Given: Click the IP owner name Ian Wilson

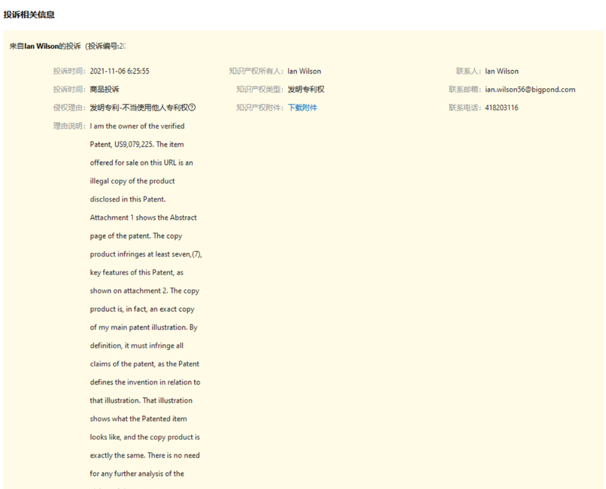Looking at the screenshot, I should tap(304, 71).
